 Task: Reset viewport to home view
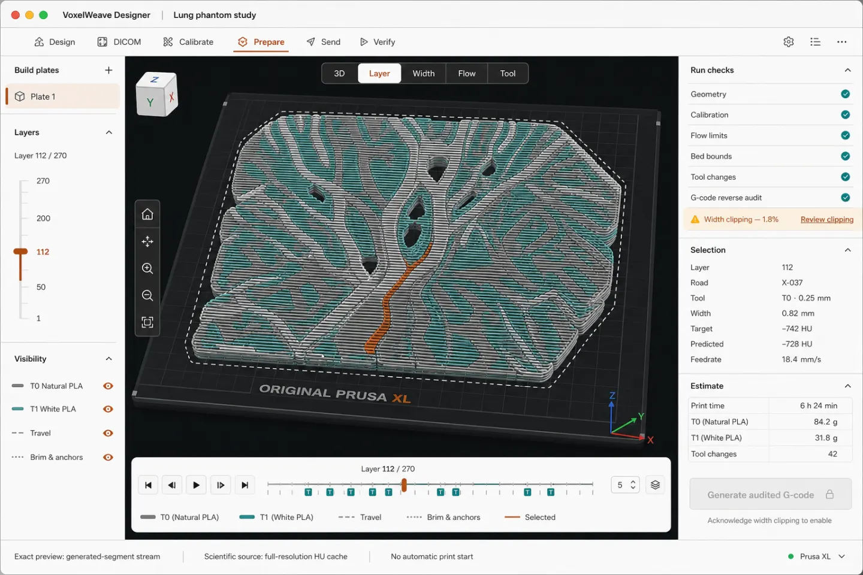coord(147,214)
